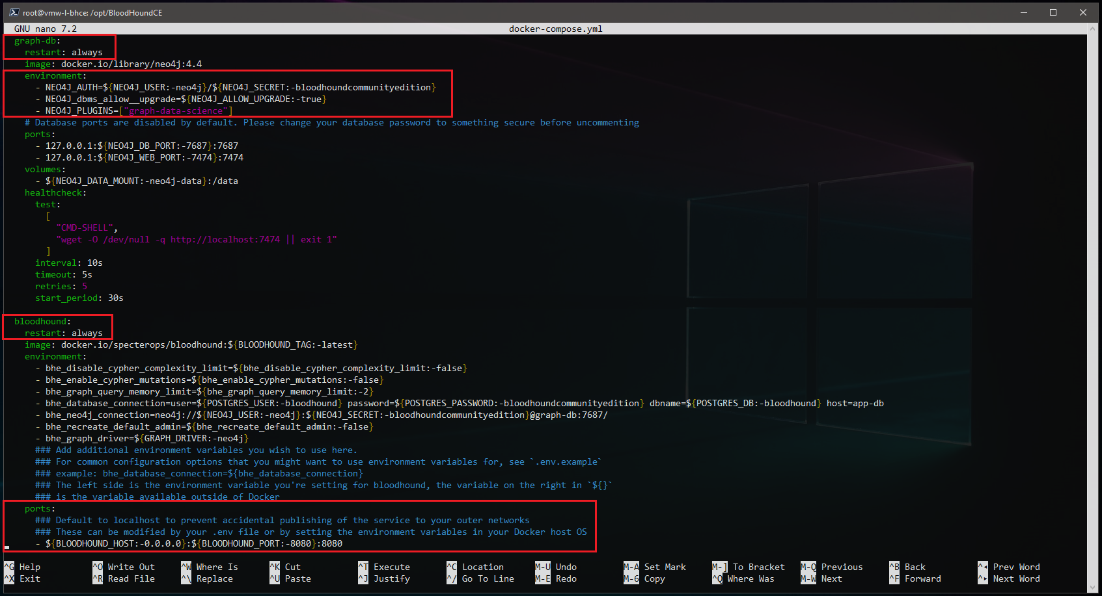Image resolution: width=1102 pixels, height=596 pixels.
Task: Click the ^U Paste shortcut
Action: pyautogui.click(x=290, y=578)
